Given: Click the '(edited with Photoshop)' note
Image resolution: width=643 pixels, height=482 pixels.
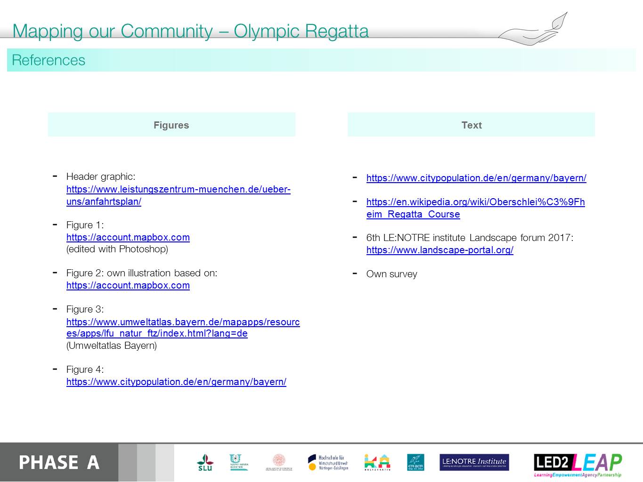Looking at the screenshot, I should click(117, 249).
